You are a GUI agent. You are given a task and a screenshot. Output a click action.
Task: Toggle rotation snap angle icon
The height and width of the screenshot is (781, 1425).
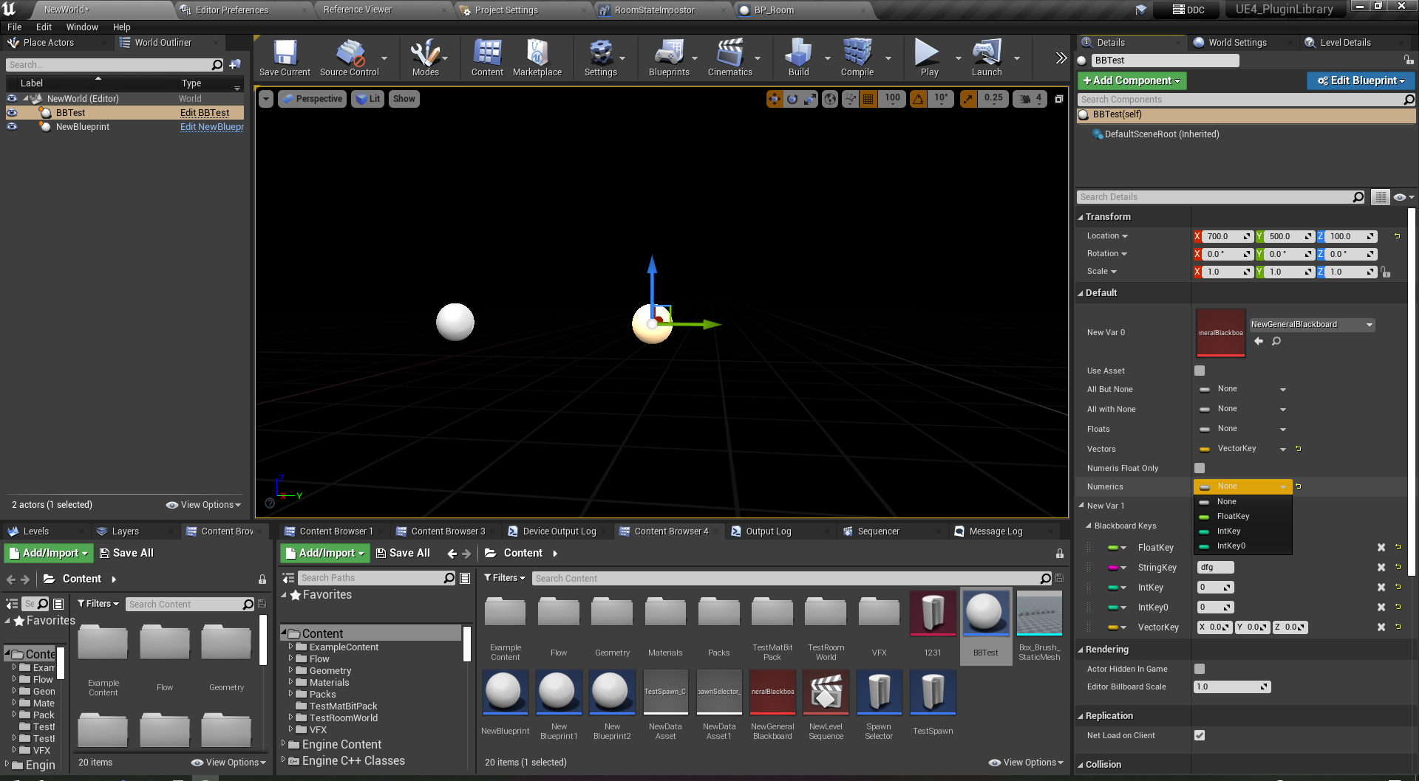[918, 98]
